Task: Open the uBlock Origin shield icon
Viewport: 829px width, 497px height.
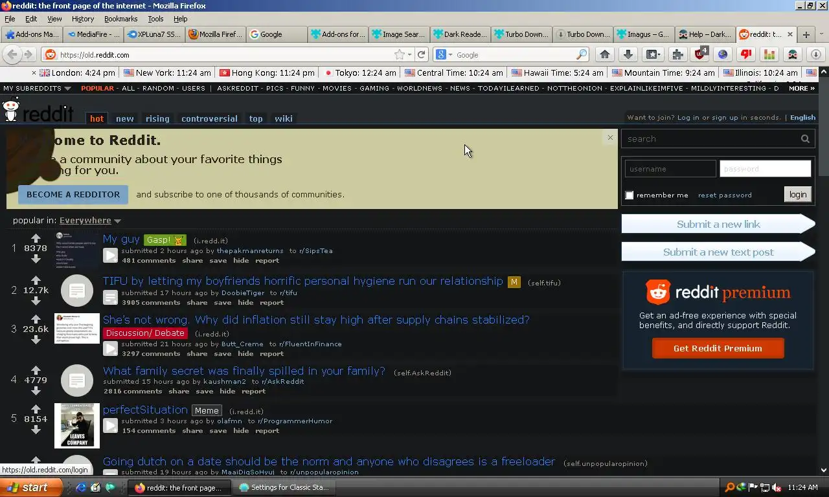Action: click(700, 54)
